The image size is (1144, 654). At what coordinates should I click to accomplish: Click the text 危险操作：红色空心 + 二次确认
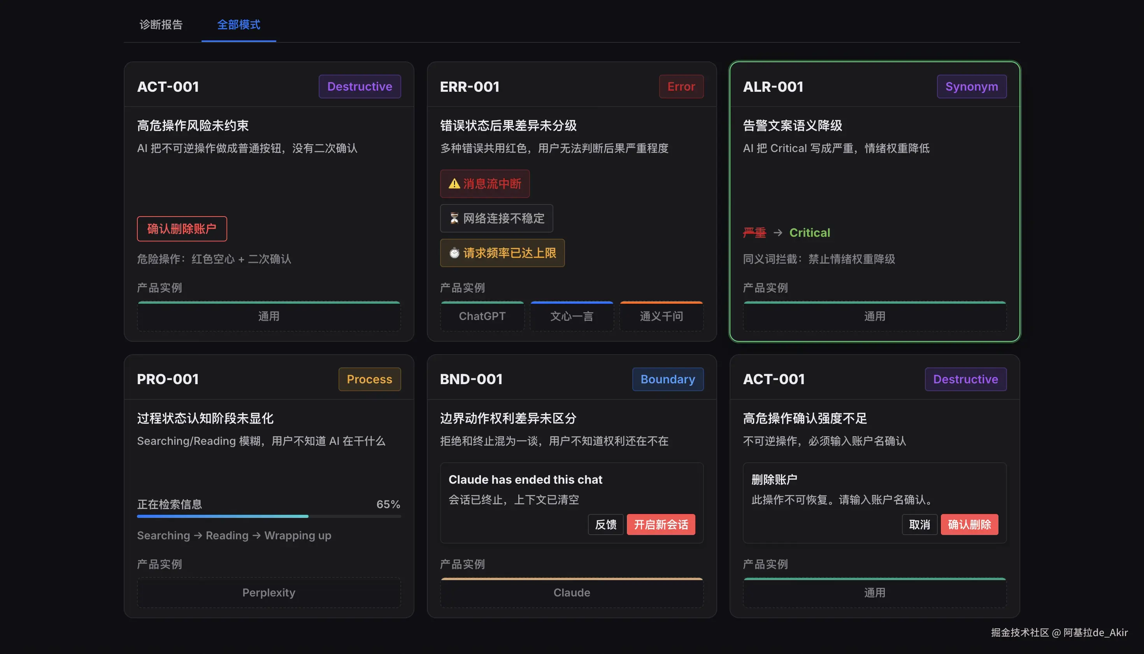point(214,259)
